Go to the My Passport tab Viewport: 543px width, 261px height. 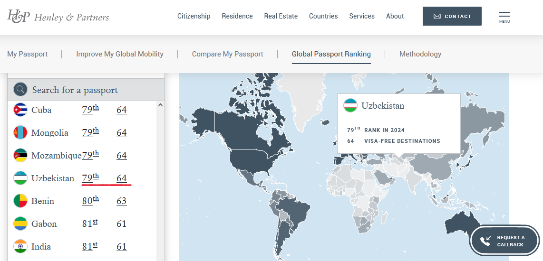pyautogui.click(x=28, y=54)
